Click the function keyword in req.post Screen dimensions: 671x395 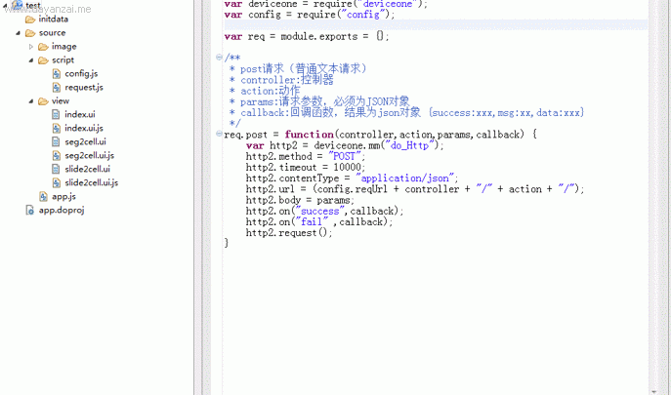point(309,135)
